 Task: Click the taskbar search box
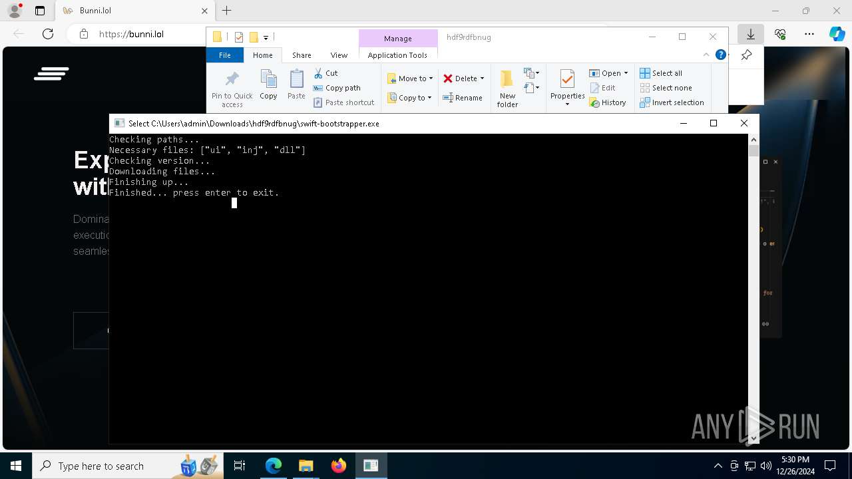pos(126,466)
